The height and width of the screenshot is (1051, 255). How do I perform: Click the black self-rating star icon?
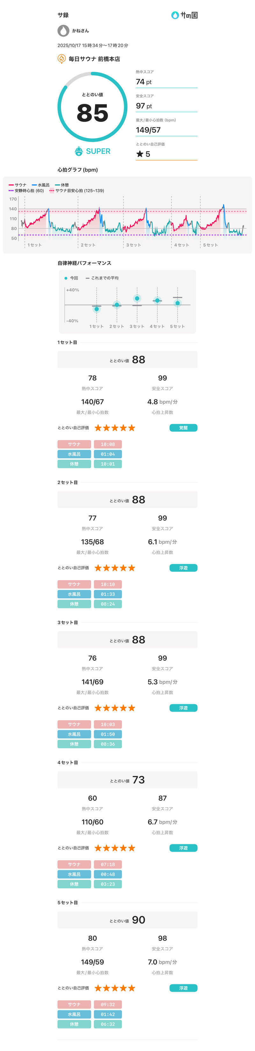tap(140, 154)
